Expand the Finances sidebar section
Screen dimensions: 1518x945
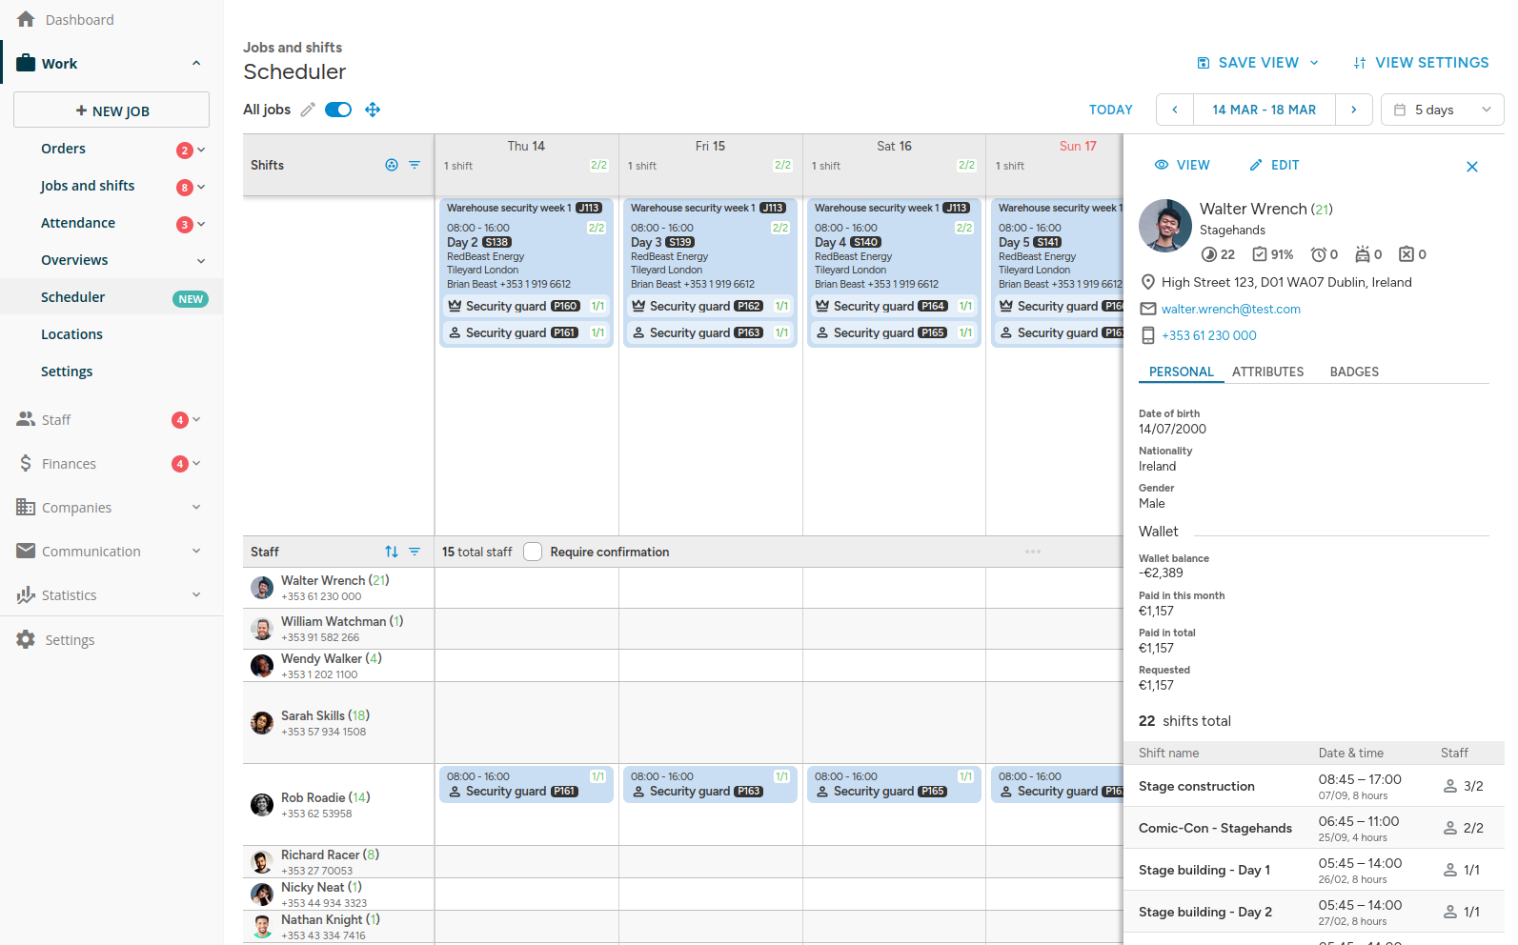(196, 463)
